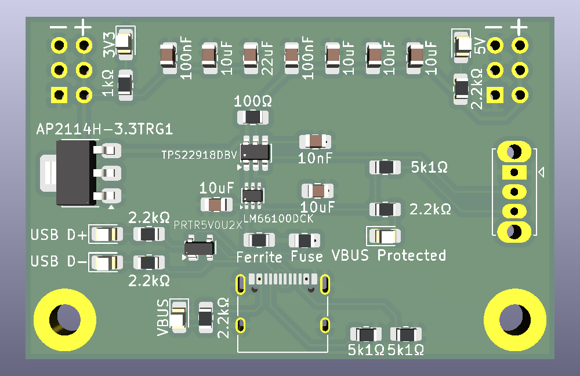Select the 3V3 silkscreen label
This screenshot has height=376, width=580.
point(109,45)
